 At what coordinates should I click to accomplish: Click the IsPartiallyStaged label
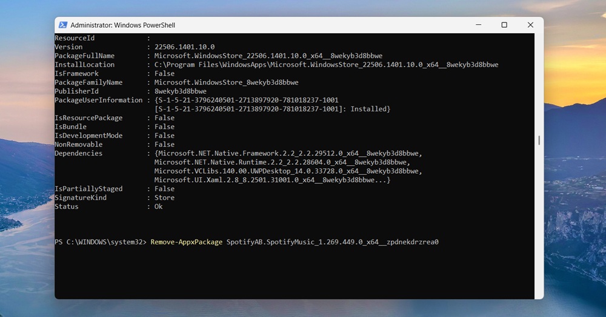(88, 189)
